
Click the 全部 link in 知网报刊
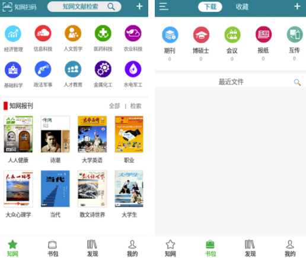pyautogui.click(x=114, y=106)
